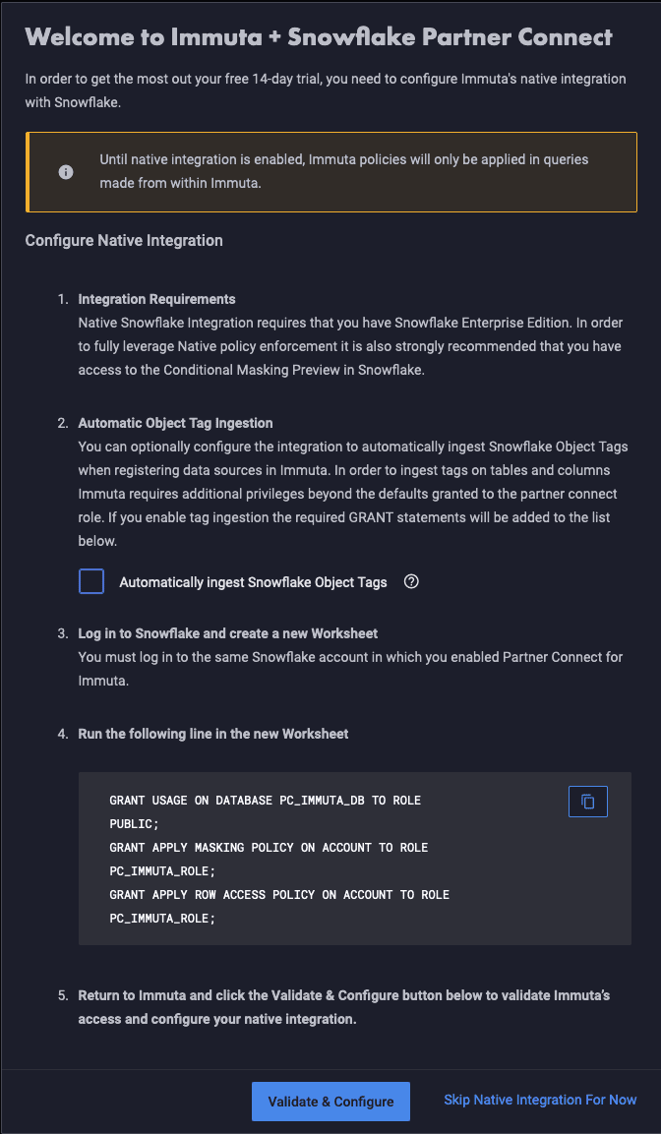Click the step five Return to Immuta instruction
This screenshot has width=661, height=1134.
tap(344, 1007)
